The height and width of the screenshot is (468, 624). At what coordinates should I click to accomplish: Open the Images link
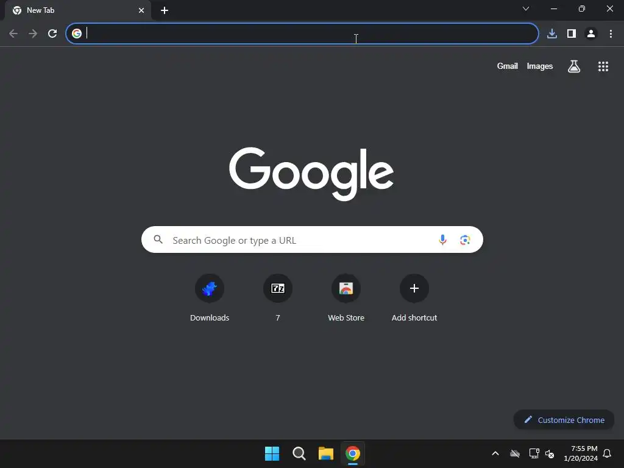[x=540, y=66]
